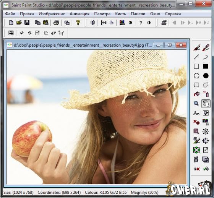
Task: Click the Size (1024 x 768) status text
Action: coord(18,192)
